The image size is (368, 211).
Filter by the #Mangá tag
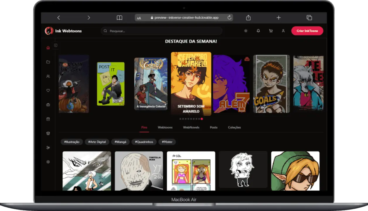click(x=120, y=142)
